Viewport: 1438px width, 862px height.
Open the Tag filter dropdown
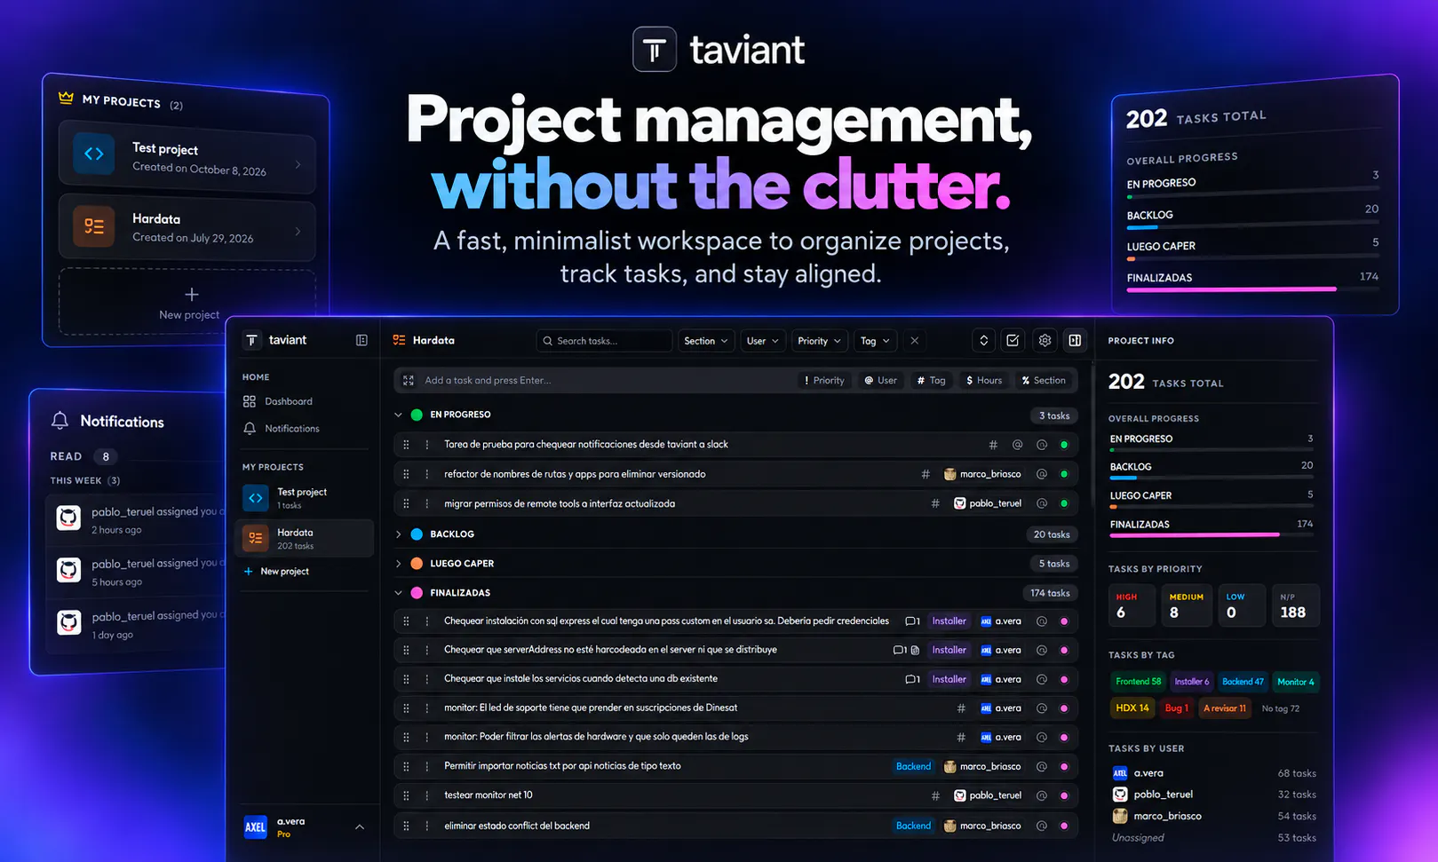[x=875, y=341]
